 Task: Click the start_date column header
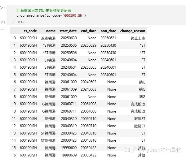(68, 31)
